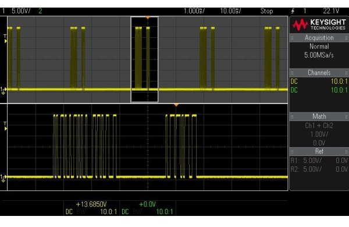Click the 10.00 zoom timebase value
Viewport: 349px width, 227px height.
pos(230,11)
